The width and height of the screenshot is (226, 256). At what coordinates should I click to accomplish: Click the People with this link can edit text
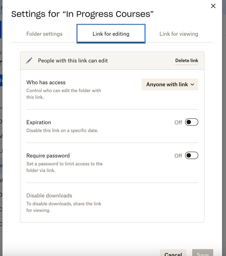pos(73,60)
